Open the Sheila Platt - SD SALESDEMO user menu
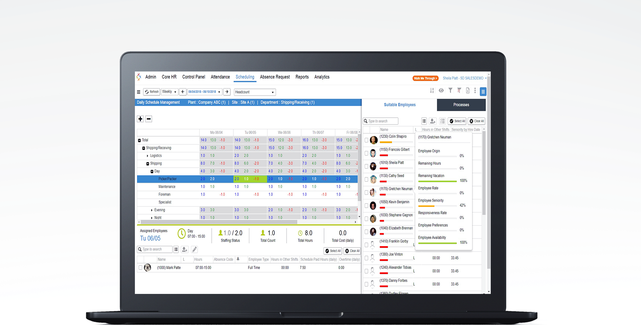Image resolution: width=641 pixels, height=325 pixels. coord(465,78)
